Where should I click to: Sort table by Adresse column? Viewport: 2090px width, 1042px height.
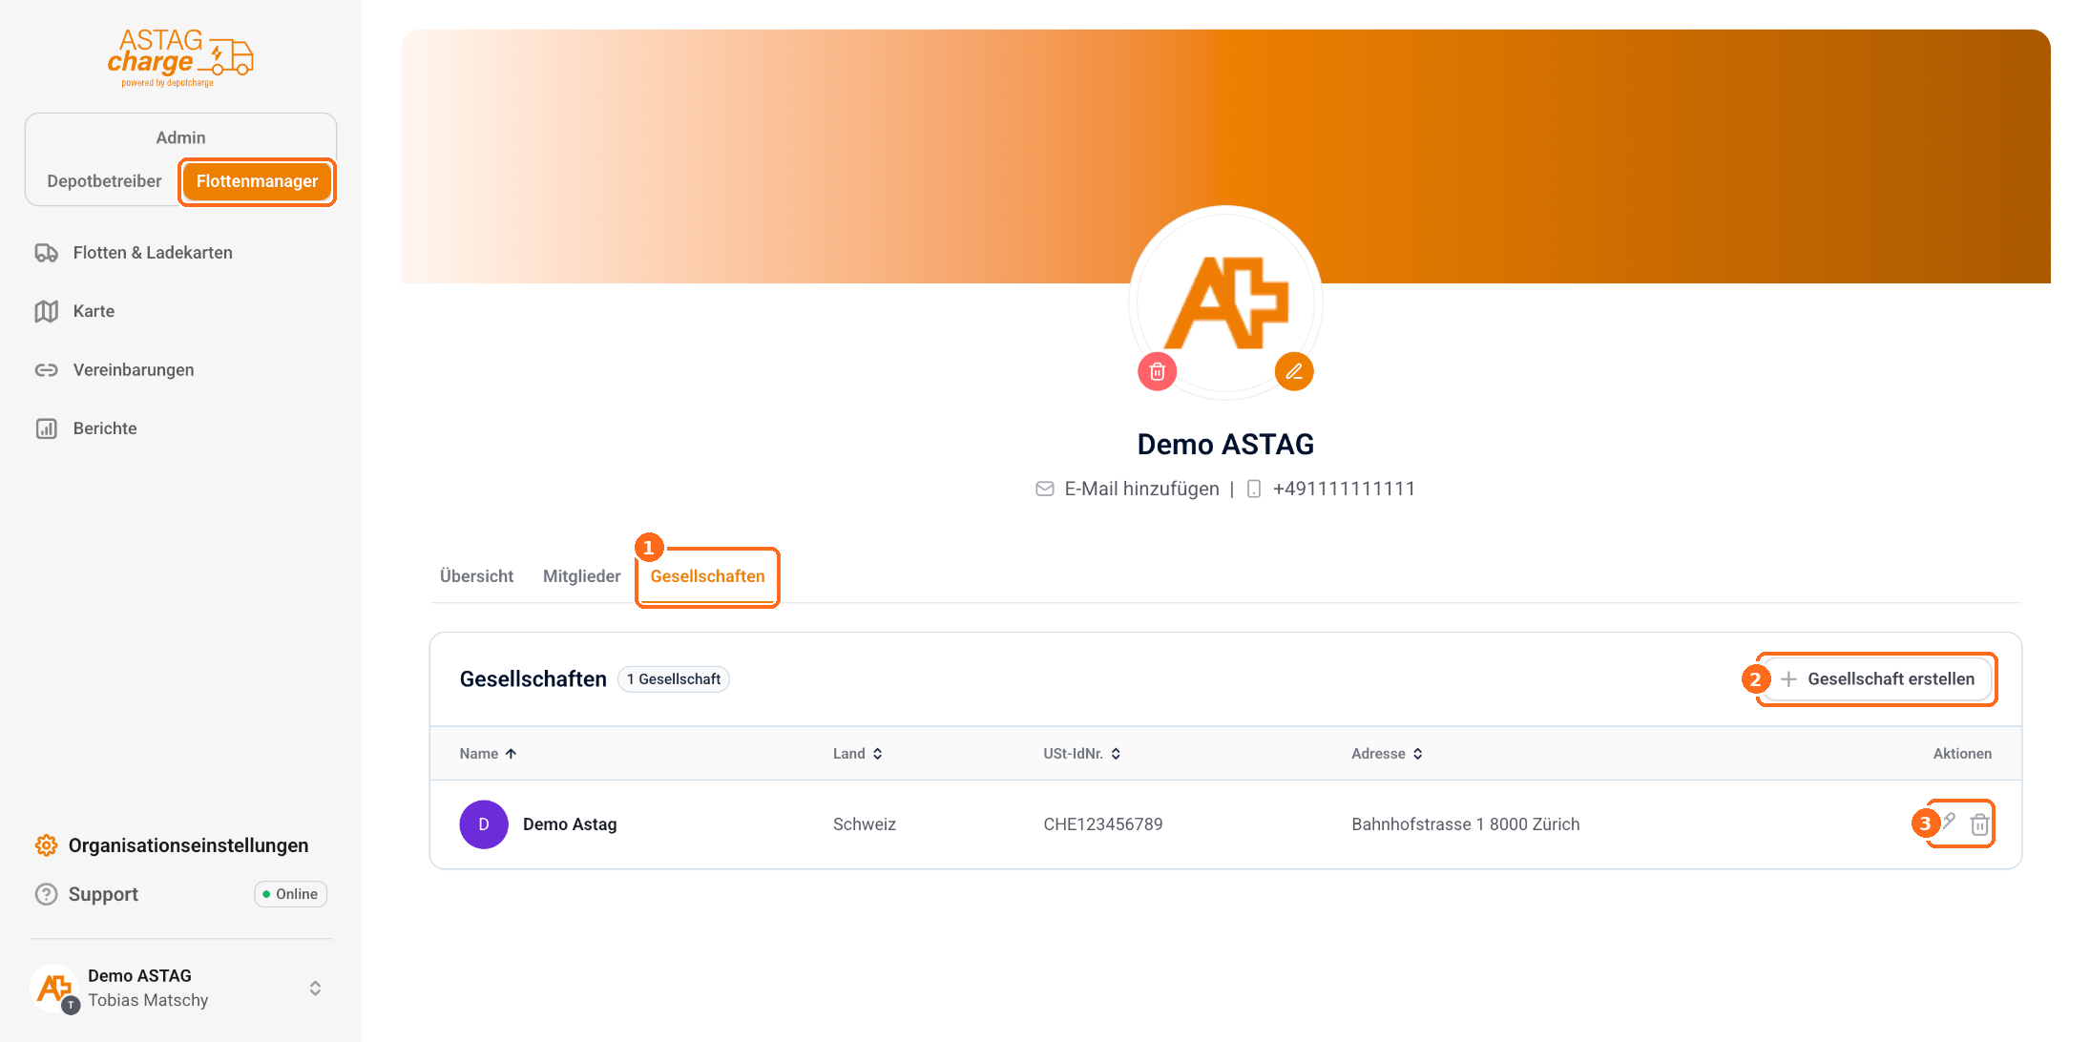click(1388, 754)
